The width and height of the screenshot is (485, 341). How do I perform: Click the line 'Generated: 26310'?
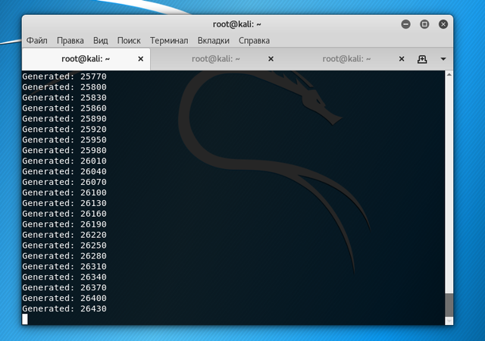64,267
